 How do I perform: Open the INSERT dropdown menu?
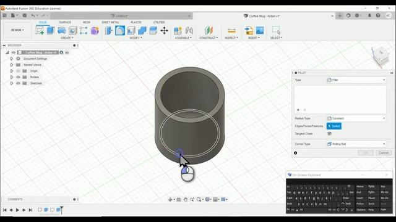point(254,38)
